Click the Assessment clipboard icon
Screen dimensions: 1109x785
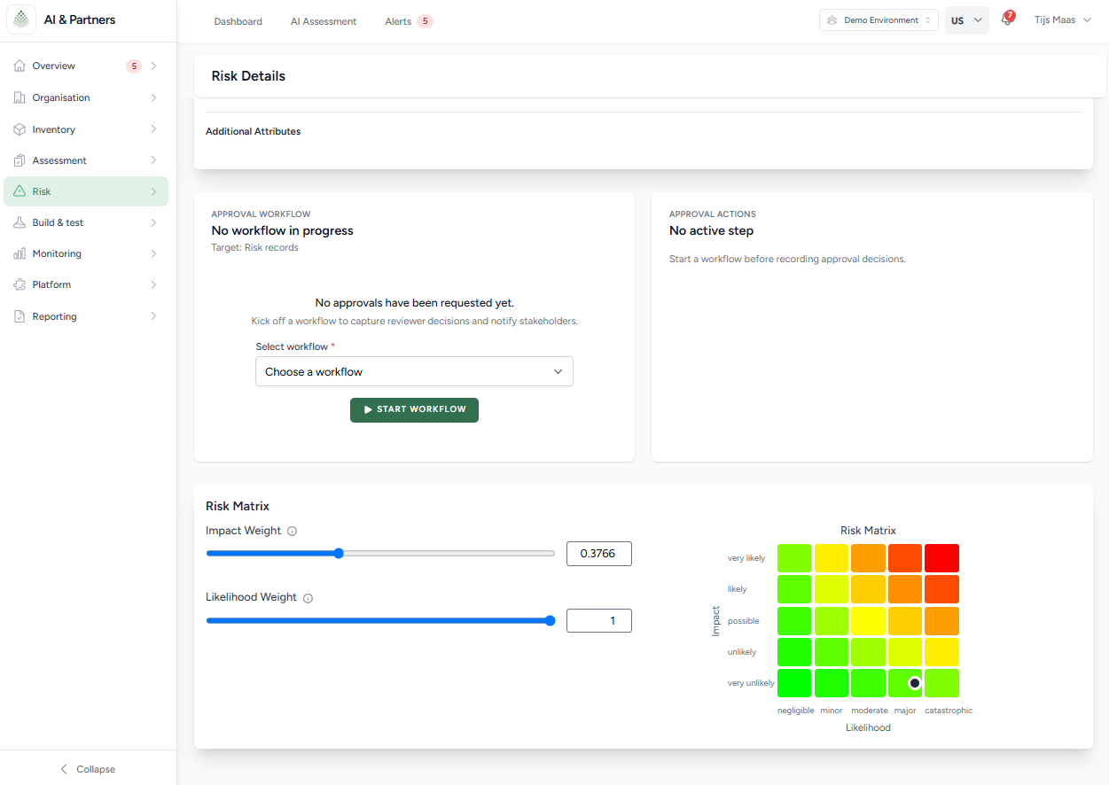[20, 160]
